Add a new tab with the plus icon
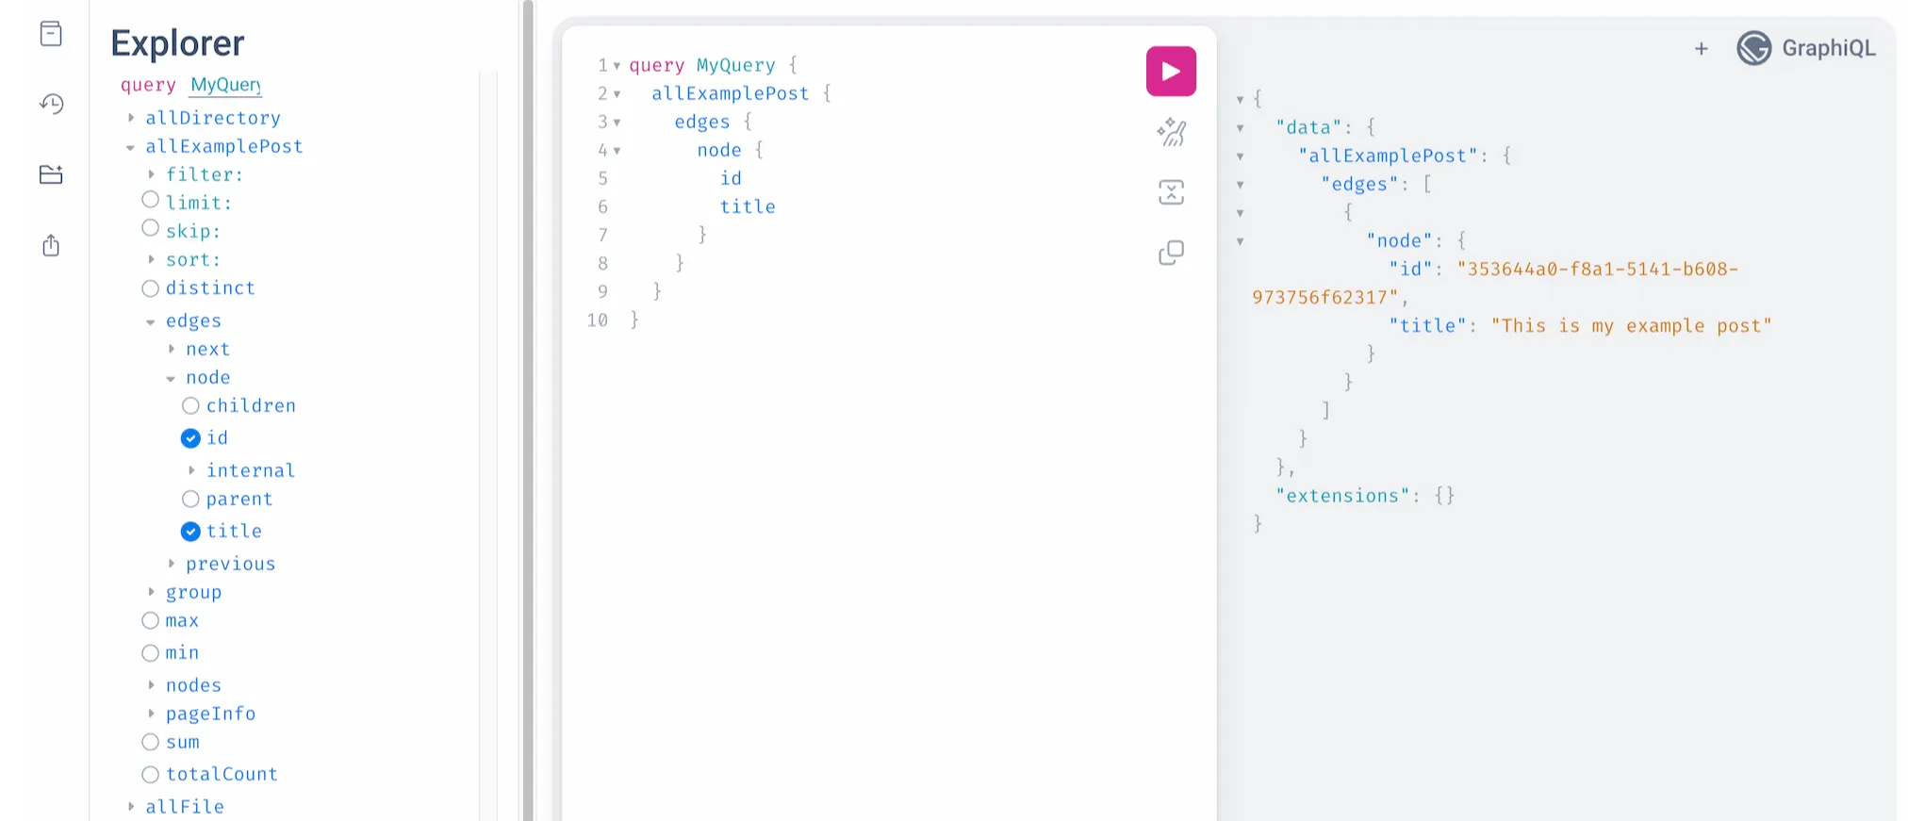 click(1701, 48)
